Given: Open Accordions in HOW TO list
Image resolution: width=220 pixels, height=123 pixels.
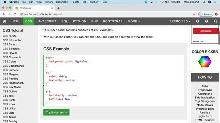Looking at the screenshot, I should [205, 94].
